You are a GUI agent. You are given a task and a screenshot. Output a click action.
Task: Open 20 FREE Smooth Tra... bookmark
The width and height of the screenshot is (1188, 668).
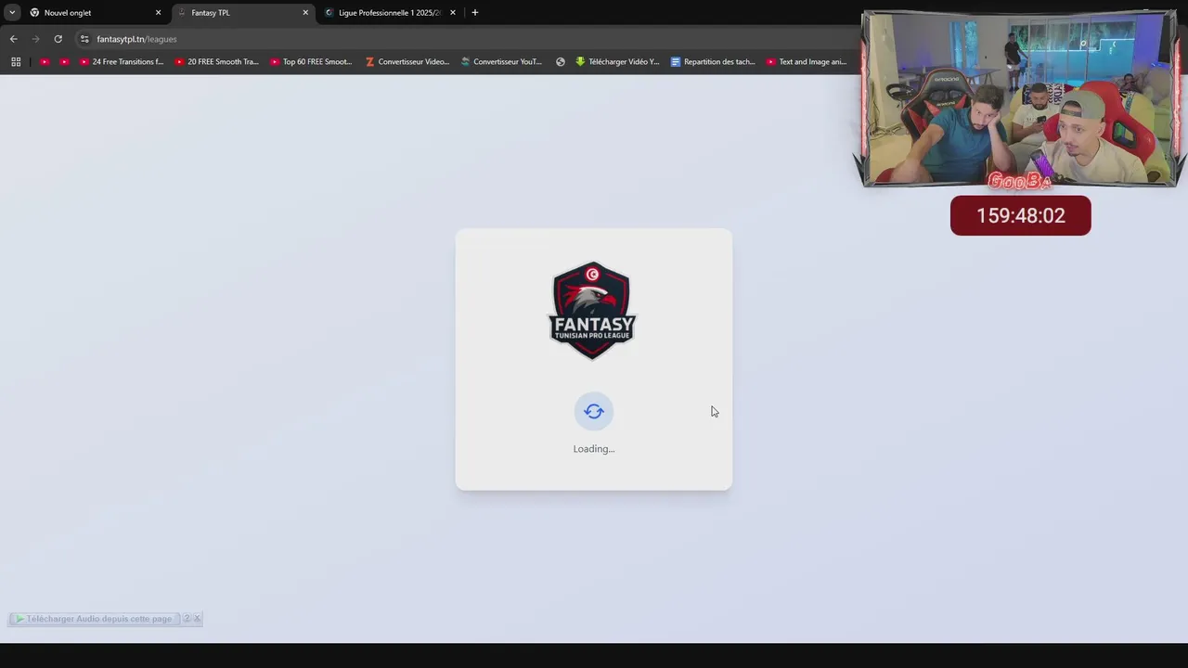217,62
